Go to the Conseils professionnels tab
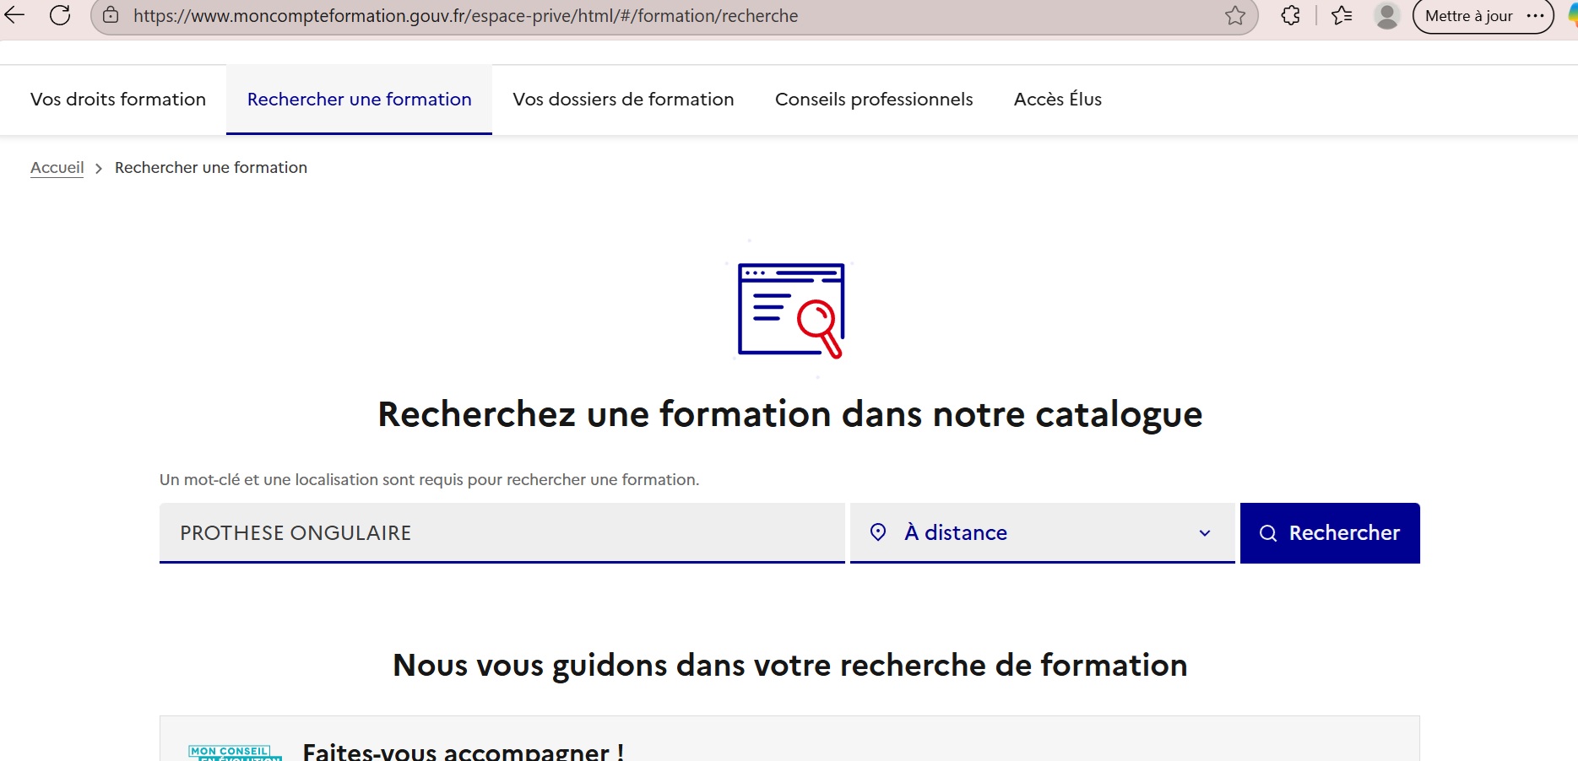The height and width of the screenshot is (761, 1578). (x=874, y=100)
